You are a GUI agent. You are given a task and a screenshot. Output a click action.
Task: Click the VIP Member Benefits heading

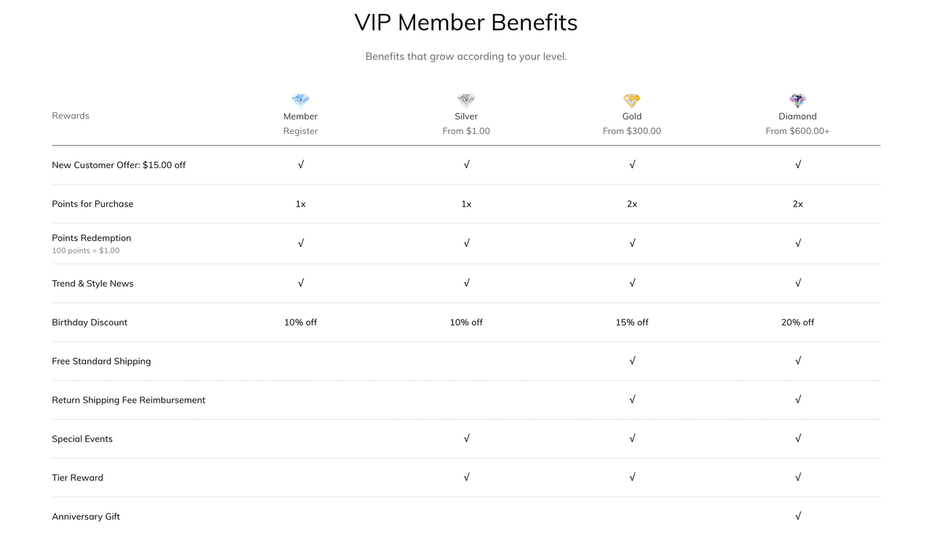pos(466,23)
